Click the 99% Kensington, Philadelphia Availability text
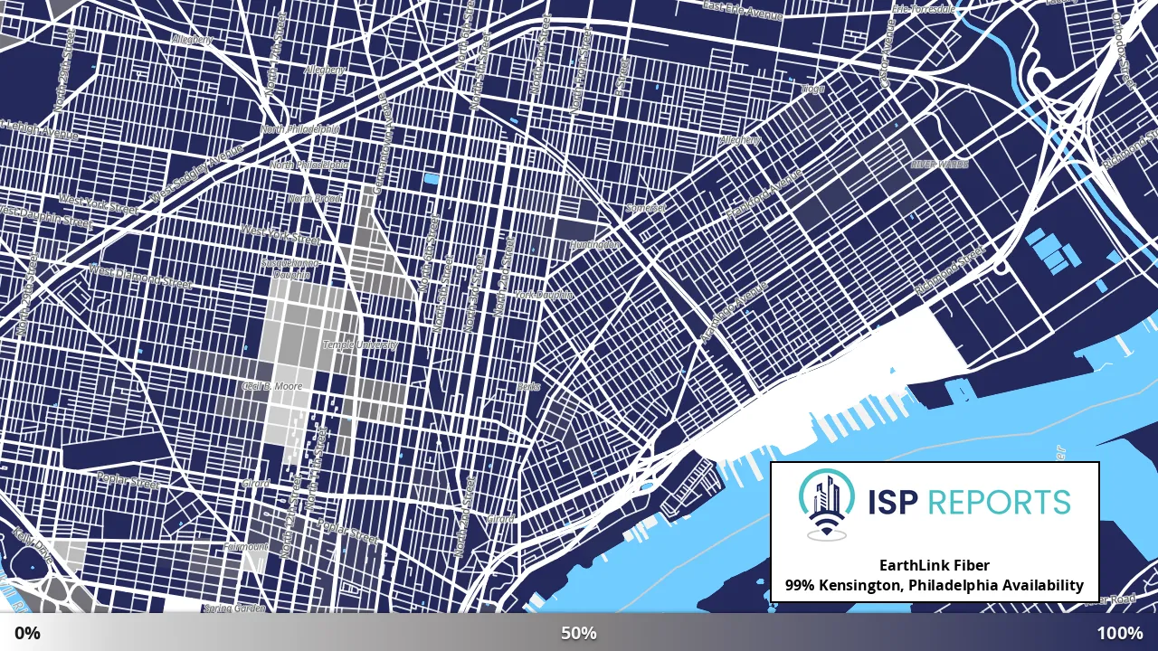This screenshot has width=1158, height=651. pos(935,585)
